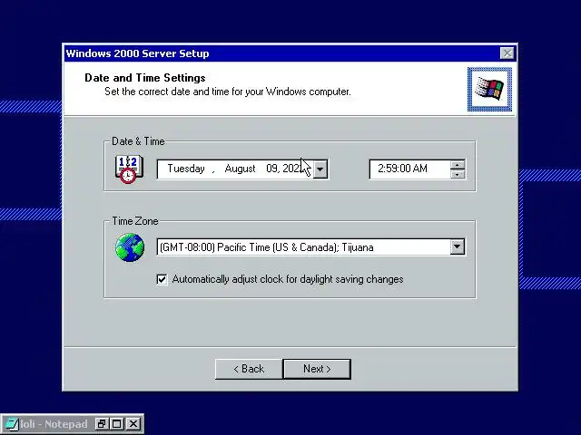Close the Windows 2000 Server Setup dialog
This screenshot has height=435, width=581.
click(x=507, y=53)
